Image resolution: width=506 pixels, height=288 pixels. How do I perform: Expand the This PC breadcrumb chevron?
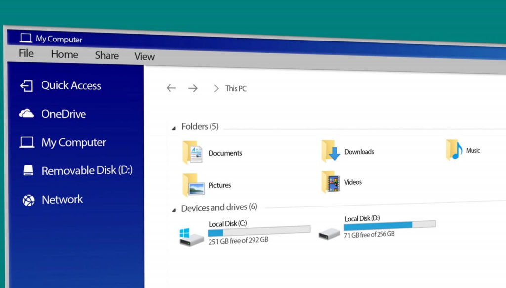(216, 88)
